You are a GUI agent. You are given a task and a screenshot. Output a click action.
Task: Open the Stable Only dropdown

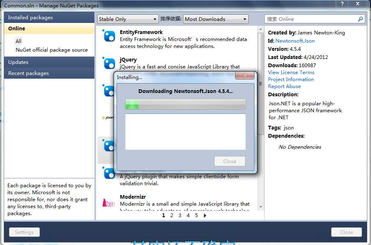click(x=128, y=19)
